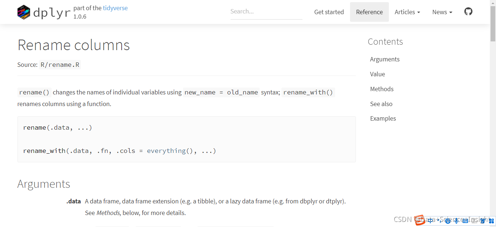Open the IME toolbox grid icon

coord(491,220)
